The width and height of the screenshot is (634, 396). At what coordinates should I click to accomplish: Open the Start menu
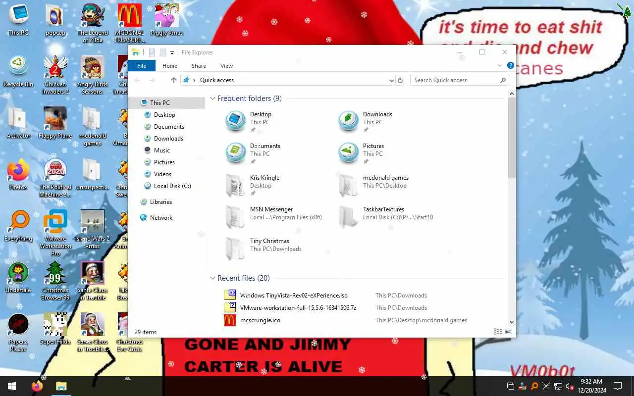click(x=12, y=386)
